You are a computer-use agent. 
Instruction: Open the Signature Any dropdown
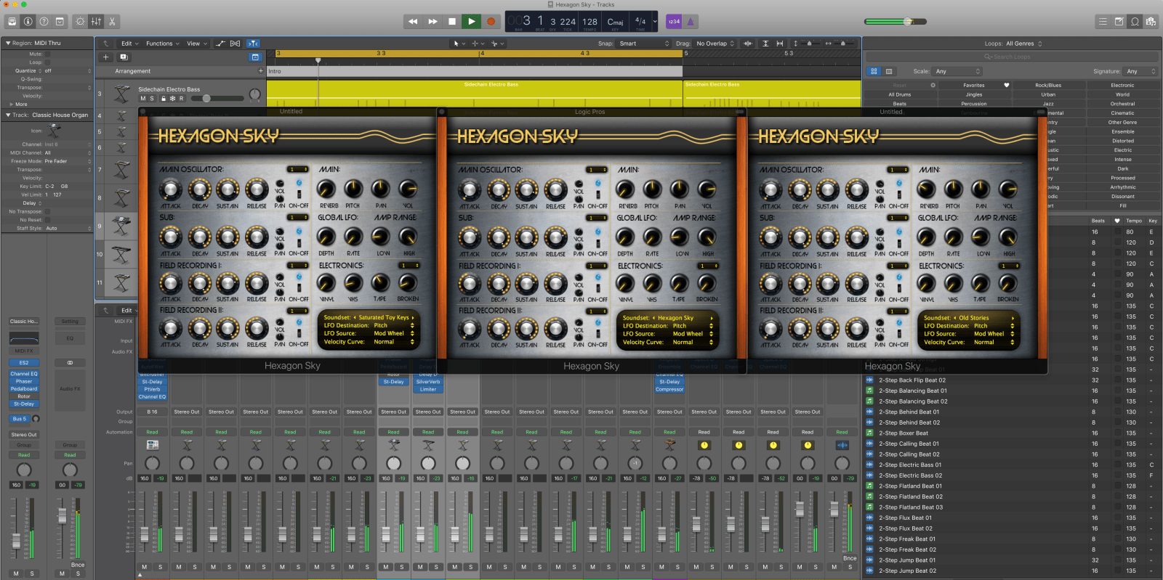[x=1140, y=71]
